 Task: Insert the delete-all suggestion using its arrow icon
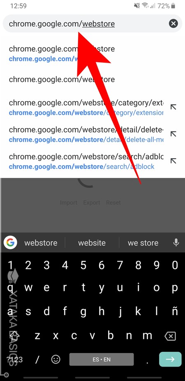[x=173, y=134]
